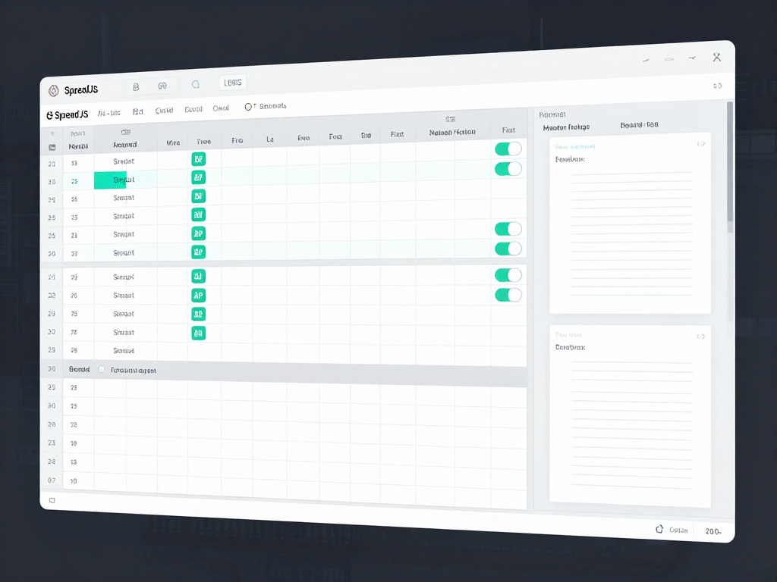Toggle the switch in the second data row
The width and height of the screenshot is (777, 582).
[x=508, y=168]
